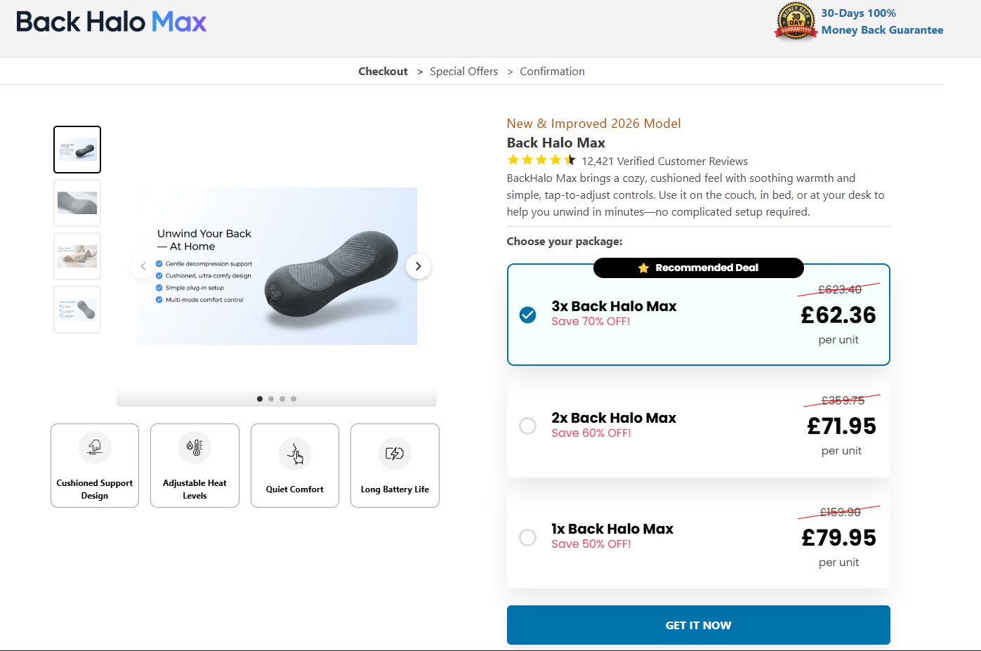Advance the carousel with right arrow

418,266
